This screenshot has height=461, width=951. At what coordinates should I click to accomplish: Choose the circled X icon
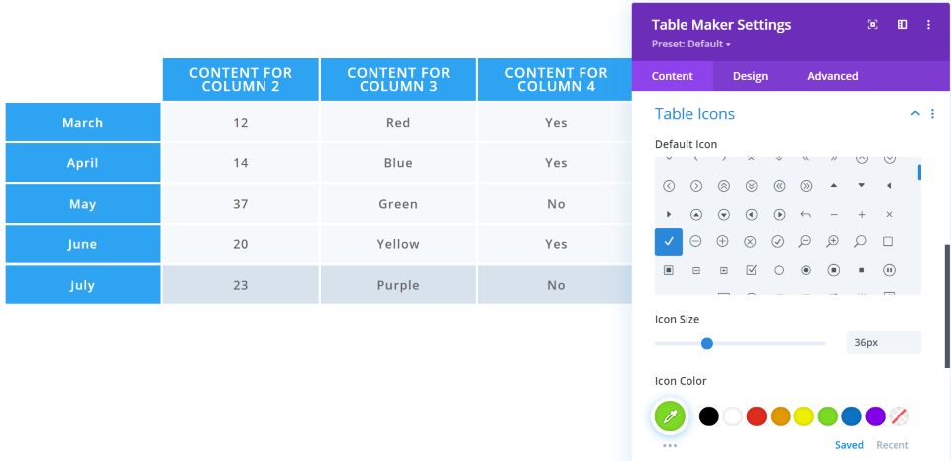[x=751, y=241]
